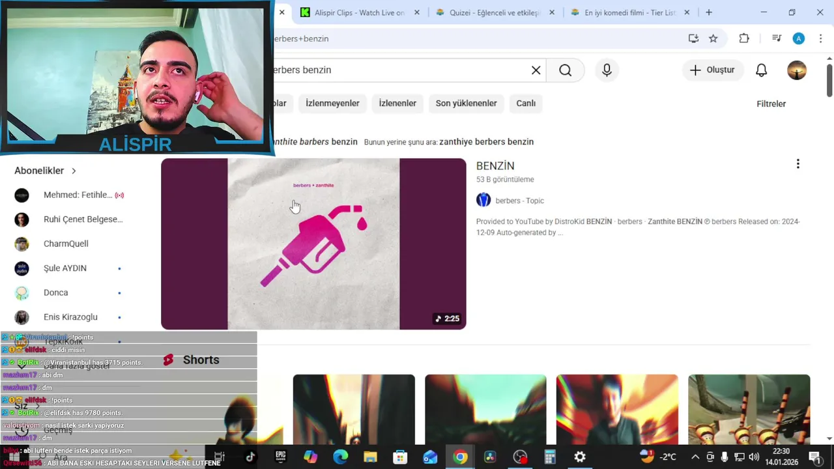Expand the Abonelikler section arrow
The height and width of the screenshot is (469, 834).
coord(74,171)
